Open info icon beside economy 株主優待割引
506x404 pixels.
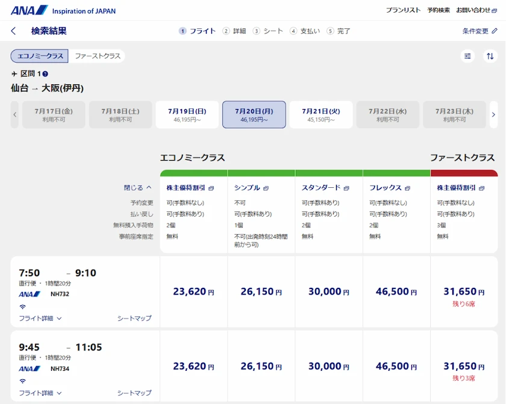click(x=211, y=188)
